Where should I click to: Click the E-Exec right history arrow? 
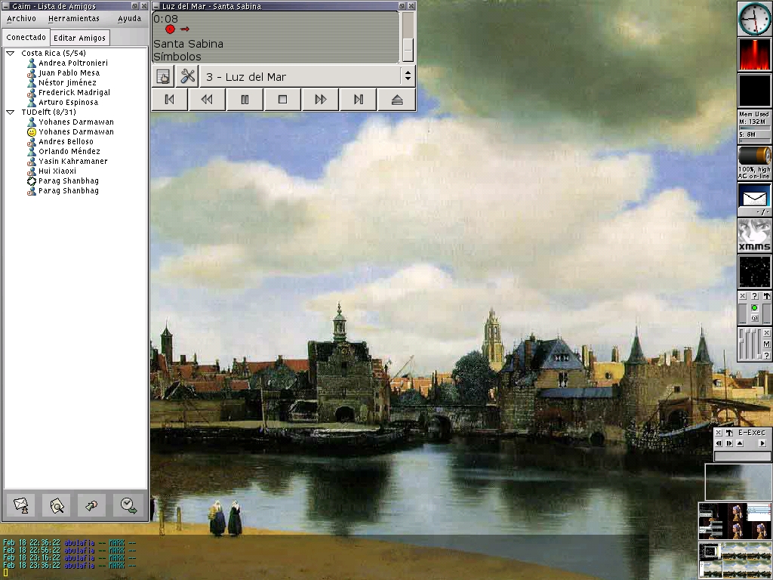click(x=729, y=443)
